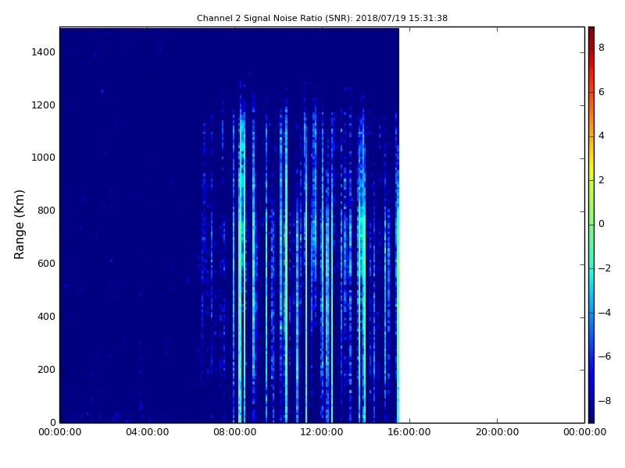The height and width of the screenshot is (468, 625).
Task: Click the 04:00:00 time axis label
Action: pos(147,432)
